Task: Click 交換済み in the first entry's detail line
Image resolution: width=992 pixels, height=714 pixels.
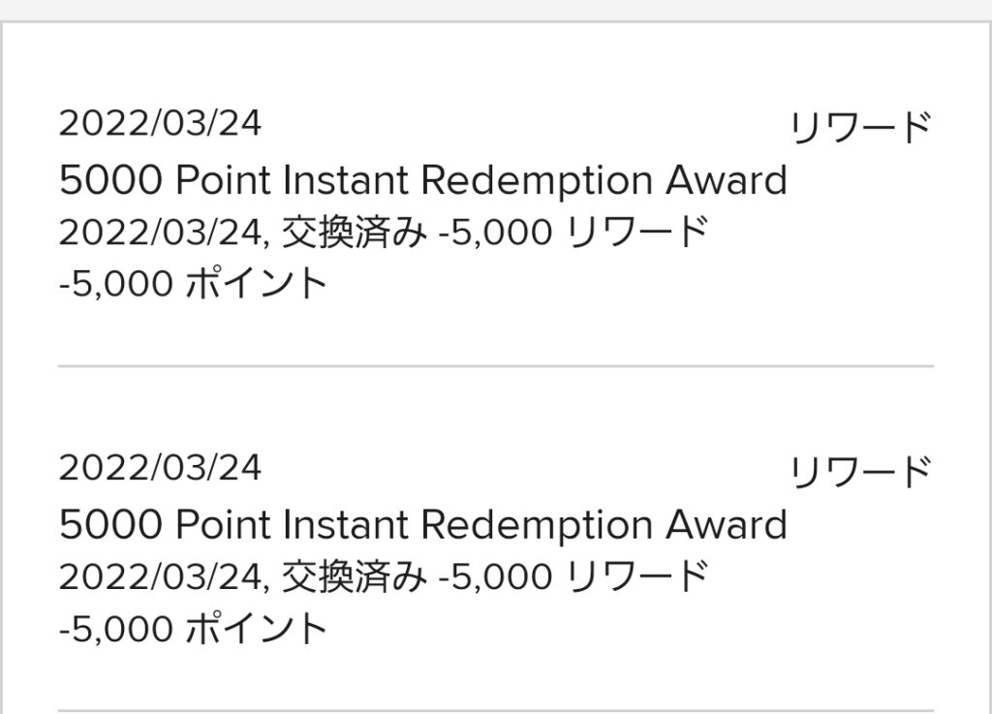Action: point(355,233)
